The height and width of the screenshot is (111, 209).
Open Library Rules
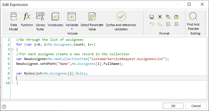point(40,22)
